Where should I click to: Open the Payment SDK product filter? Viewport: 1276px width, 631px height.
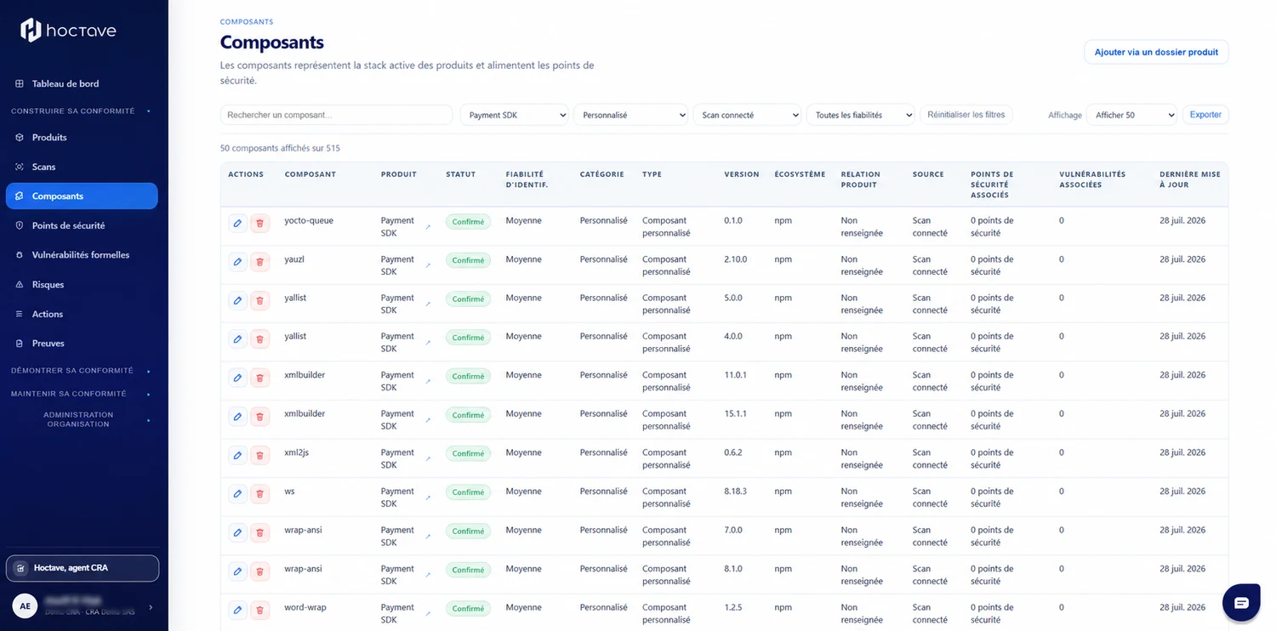pos(514,115)
